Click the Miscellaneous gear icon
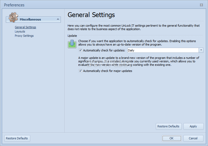 click(x=13, y=17)
